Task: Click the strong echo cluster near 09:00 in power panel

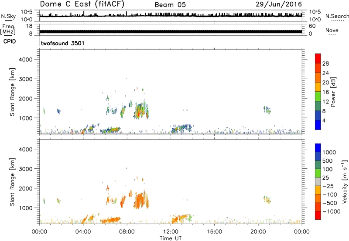Action: tap(141, 110)
